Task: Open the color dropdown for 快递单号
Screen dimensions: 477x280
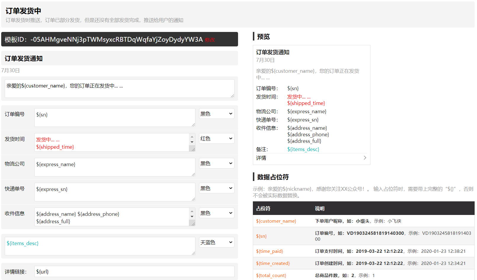Action: click(216, 188)
